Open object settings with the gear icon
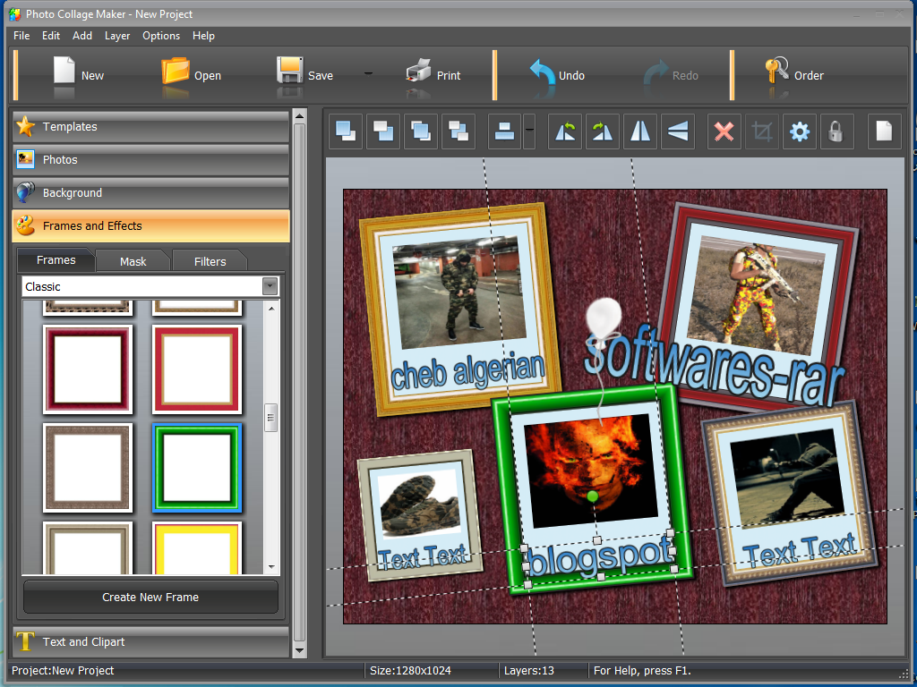 (800, 131)
